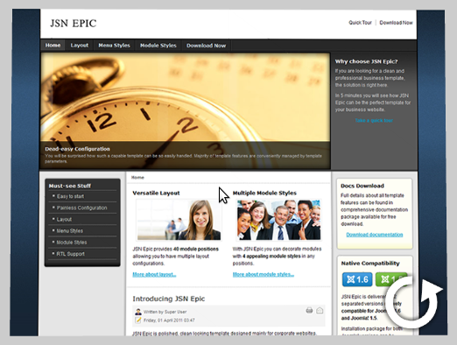Select Painless Configuration in sidebar menu

[x=82, y=208]
